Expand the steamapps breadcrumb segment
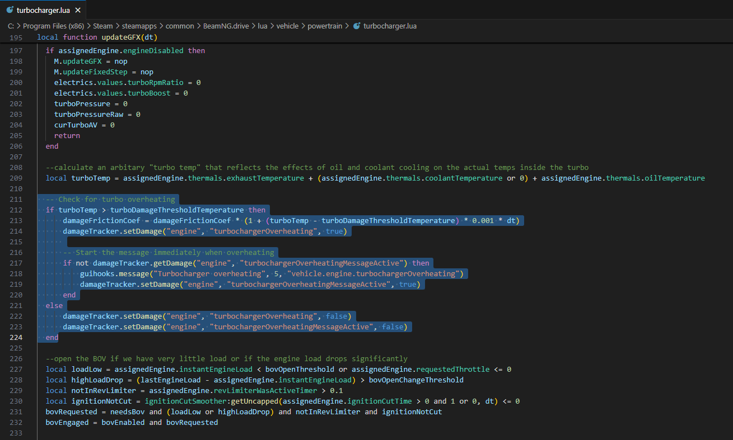The image size is (733, 440). (140, 26)
